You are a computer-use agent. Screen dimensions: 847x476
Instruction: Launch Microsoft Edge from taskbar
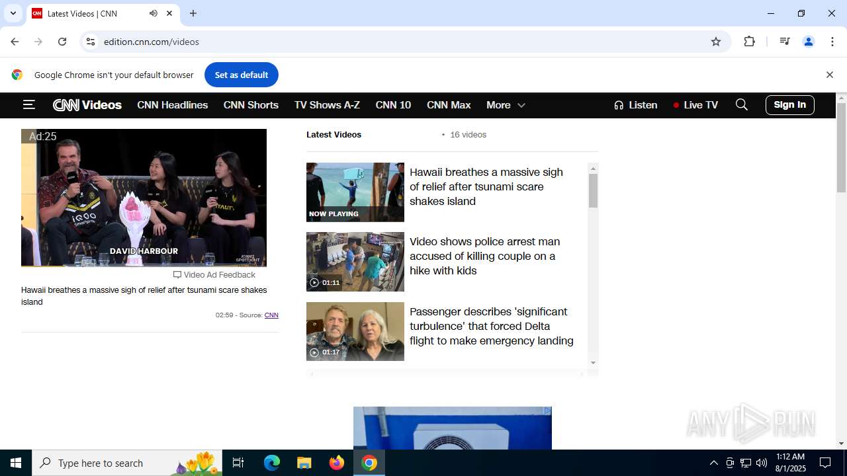point(272,463)
